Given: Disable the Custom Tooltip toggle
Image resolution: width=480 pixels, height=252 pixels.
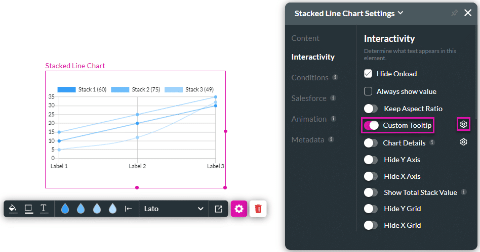Looking at the screenshot, I should pos(371,125).
